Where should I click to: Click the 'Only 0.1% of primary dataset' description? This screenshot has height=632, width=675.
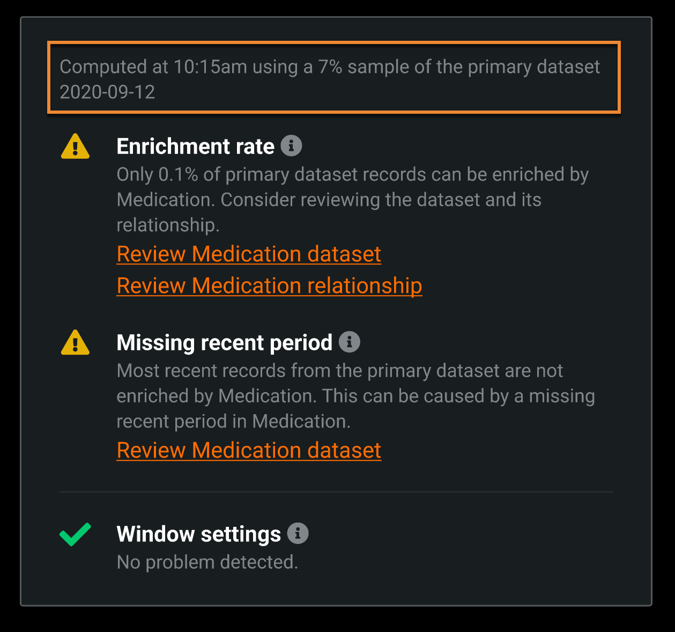[x=352, y=175]
